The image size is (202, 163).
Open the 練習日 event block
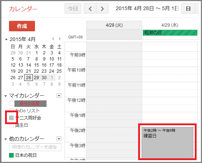(x=167, y=143)
